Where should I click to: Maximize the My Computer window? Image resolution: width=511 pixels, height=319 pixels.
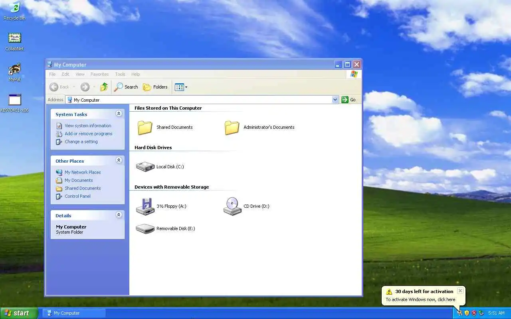point(347,64)
